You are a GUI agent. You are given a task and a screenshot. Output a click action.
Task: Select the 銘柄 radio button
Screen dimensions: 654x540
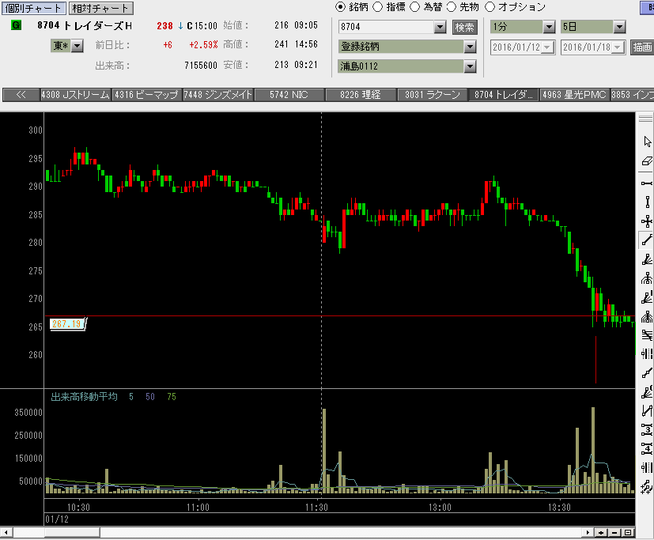pyautogui.click(x=340, y=7)
